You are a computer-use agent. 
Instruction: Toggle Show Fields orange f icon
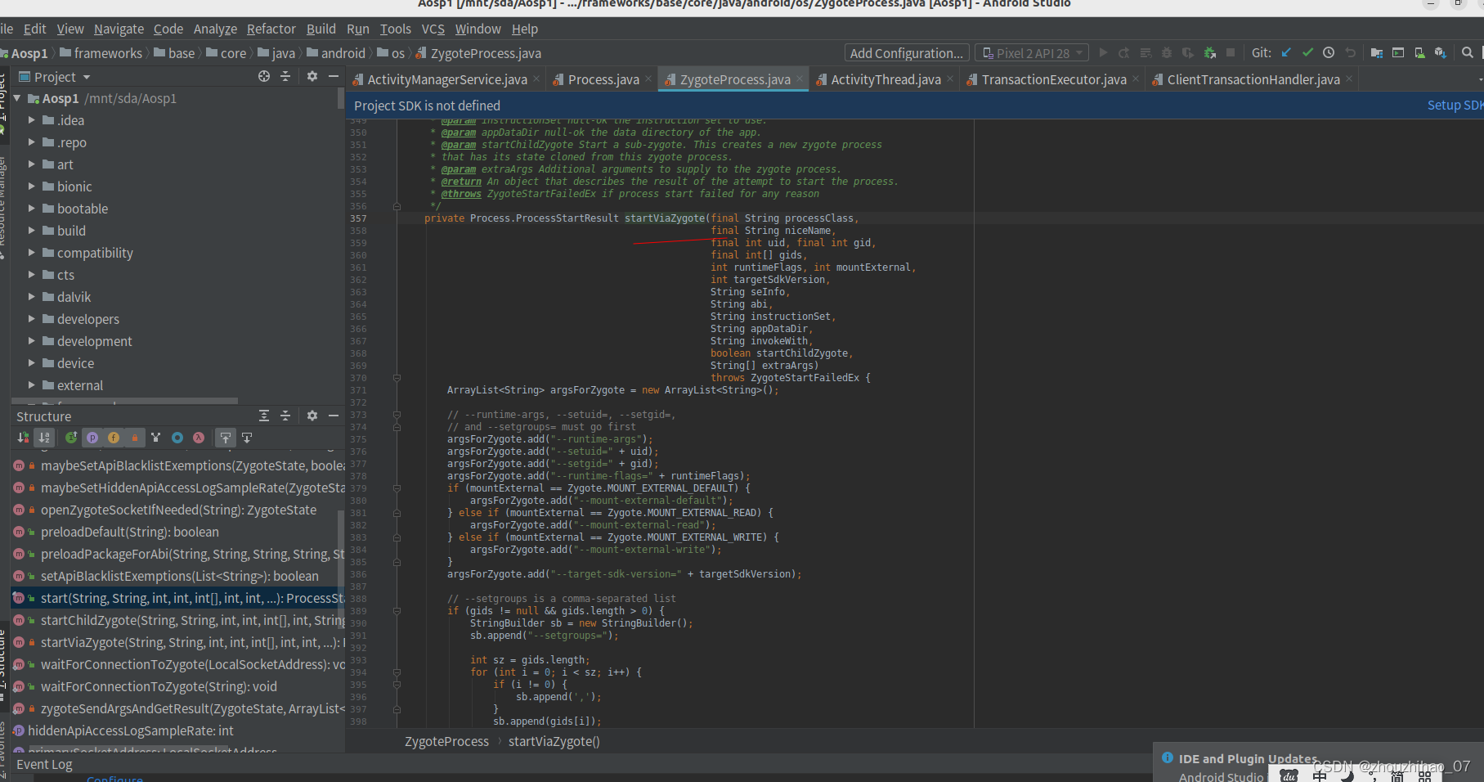point(114,438)
